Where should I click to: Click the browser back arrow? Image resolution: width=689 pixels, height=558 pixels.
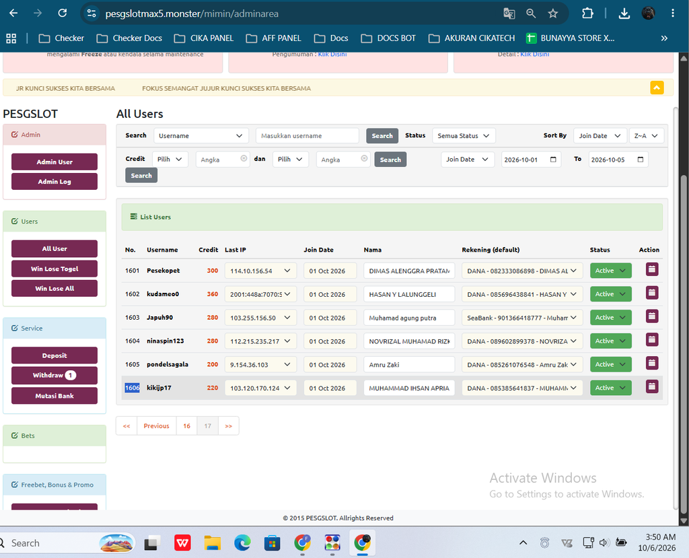(13, 13)
